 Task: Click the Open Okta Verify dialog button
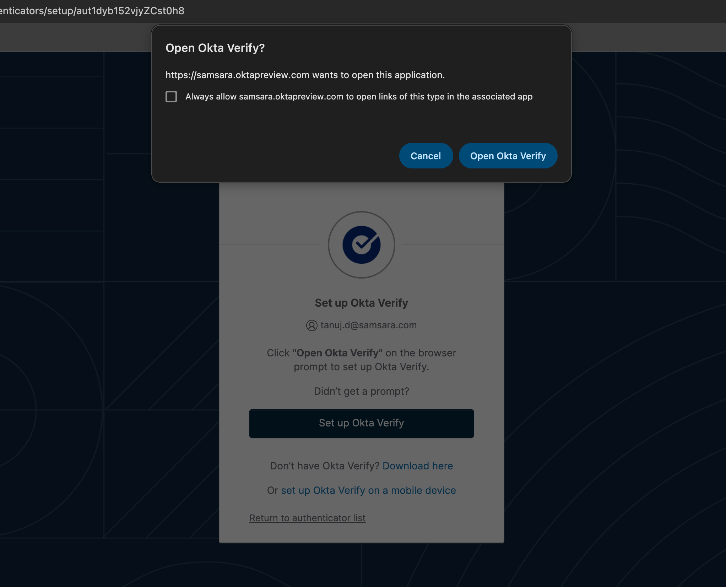pyautogui.click(x=508, y=156)
